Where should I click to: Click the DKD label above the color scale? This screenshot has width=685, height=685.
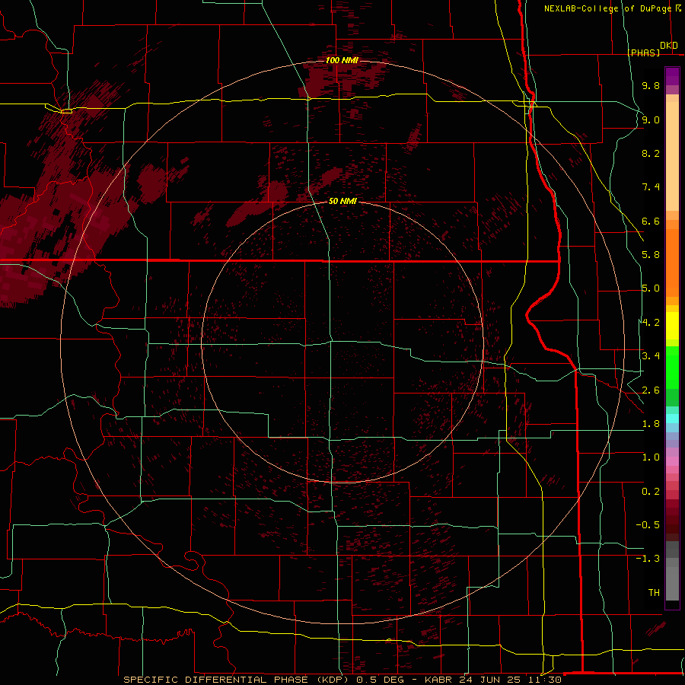pyautogui.click(x=669, y=46)
